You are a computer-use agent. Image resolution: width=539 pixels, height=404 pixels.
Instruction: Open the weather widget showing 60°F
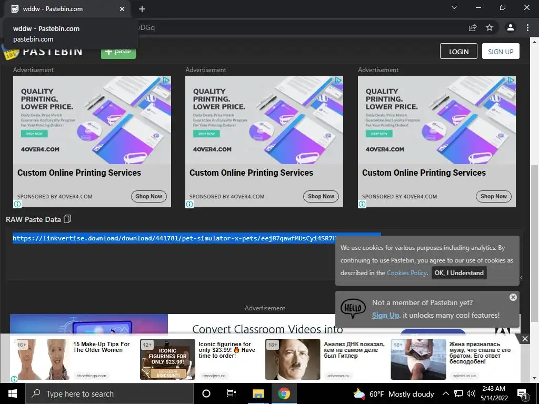point(394,394)
